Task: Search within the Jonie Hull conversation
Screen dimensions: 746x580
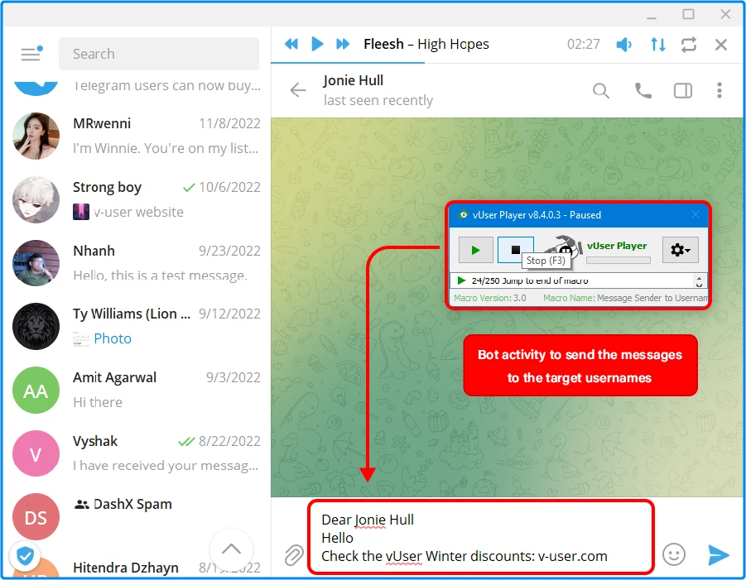Action: (601, 90)
